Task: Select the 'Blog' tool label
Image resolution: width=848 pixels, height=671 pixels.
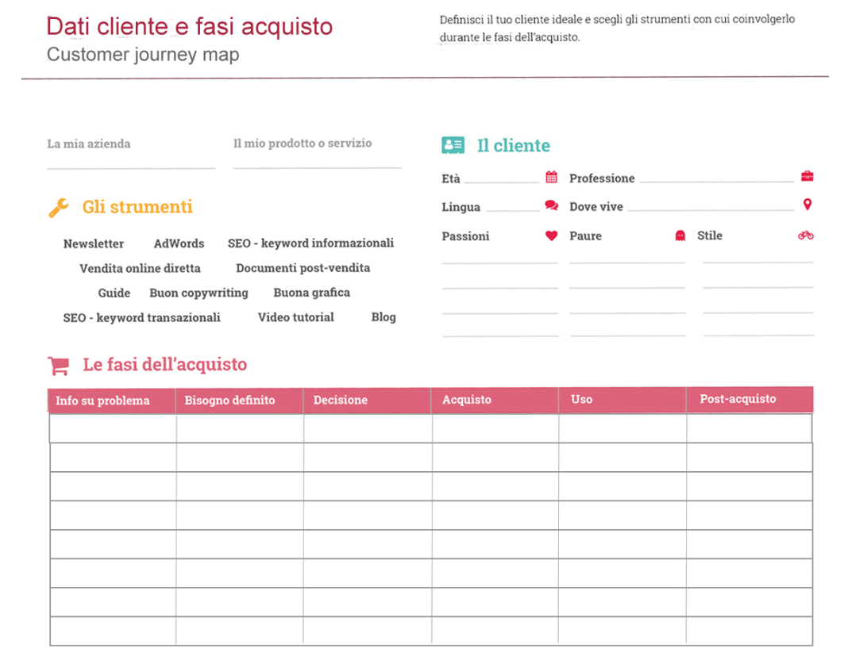Action: click(x=384, y=317)
